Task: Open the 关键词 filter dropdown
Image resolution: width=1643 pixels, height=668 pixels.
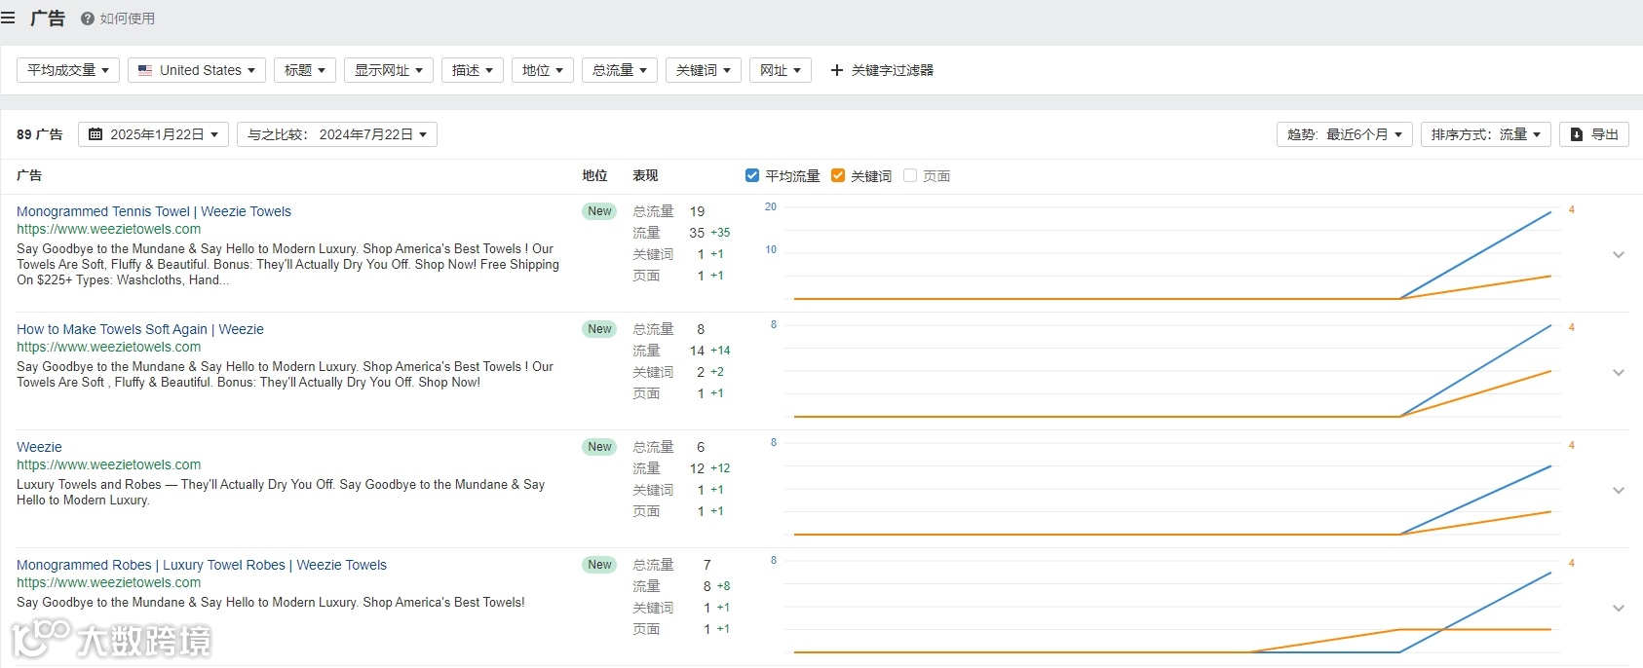Action: click(704, 70)
